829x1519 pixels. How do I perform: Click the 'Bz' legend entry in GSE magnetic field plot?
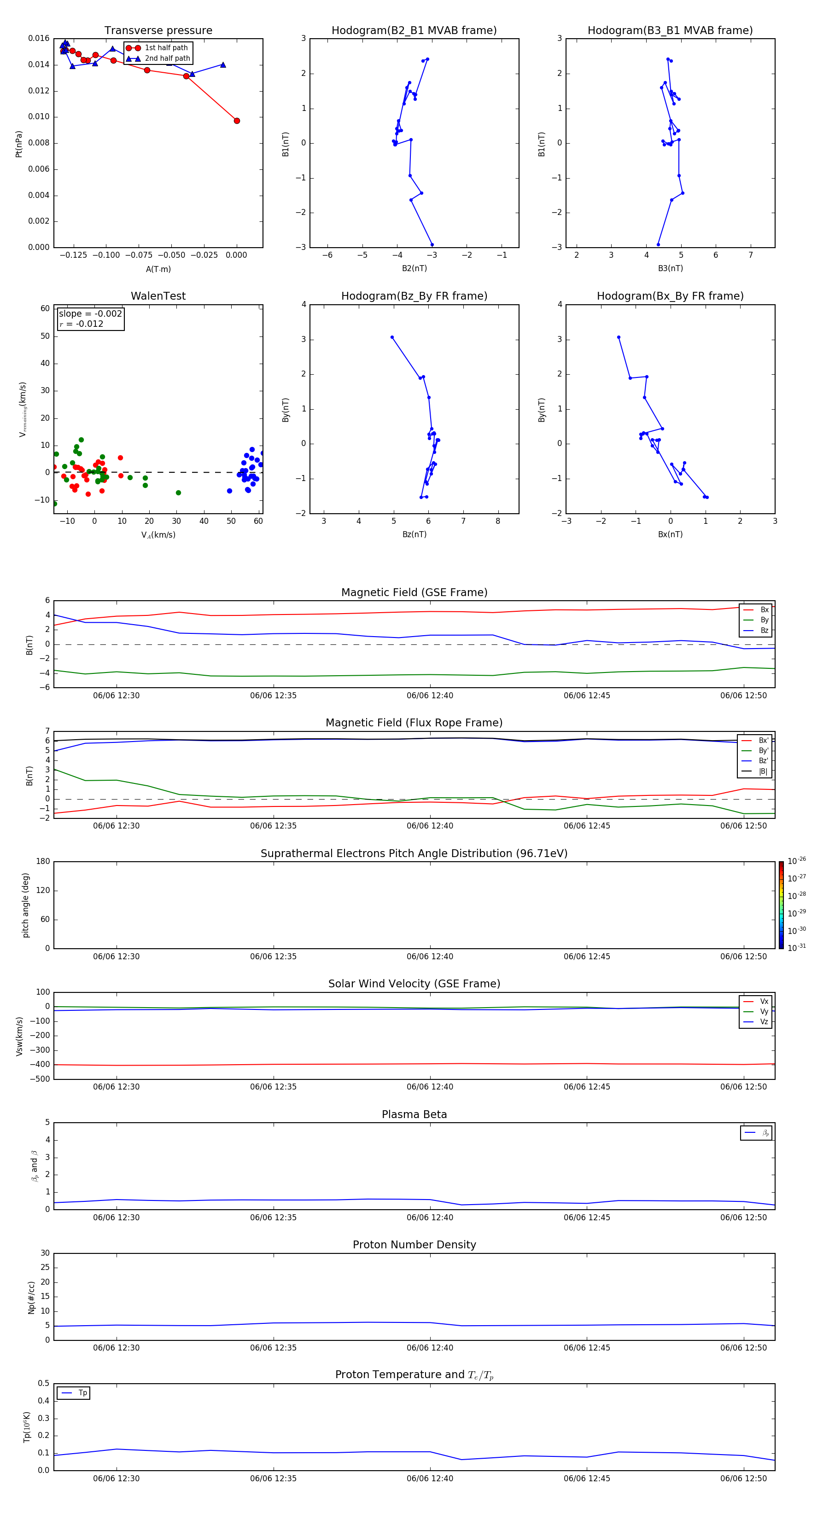(756, 630)
